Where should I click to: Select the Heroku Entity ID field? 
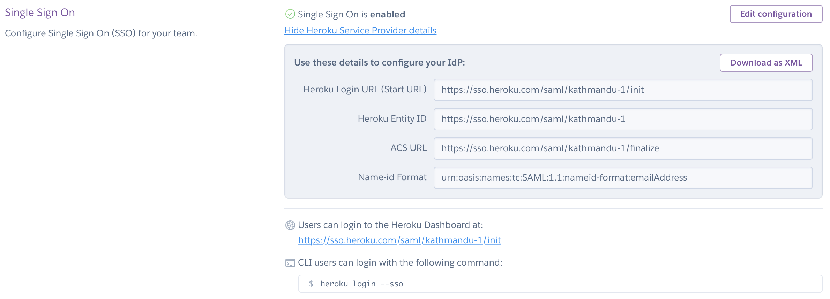tap(623, 119)
